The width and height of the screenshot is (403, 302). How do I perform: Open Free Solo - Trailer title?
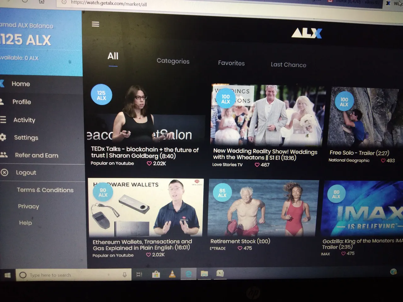pyautogui.click(x=360, y=153)
